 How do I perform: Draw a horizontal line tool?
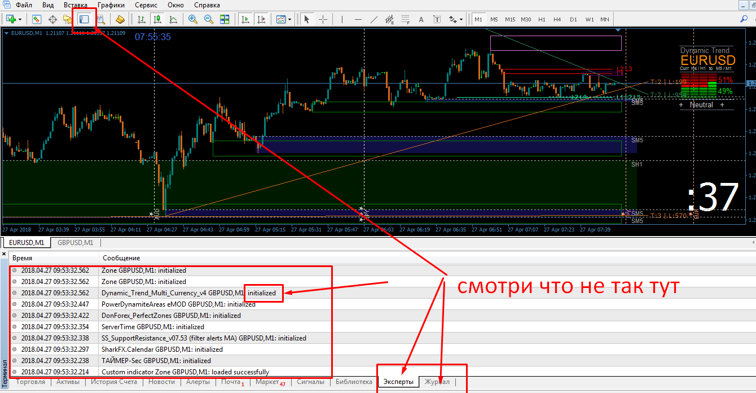click(x=358, y=19)
